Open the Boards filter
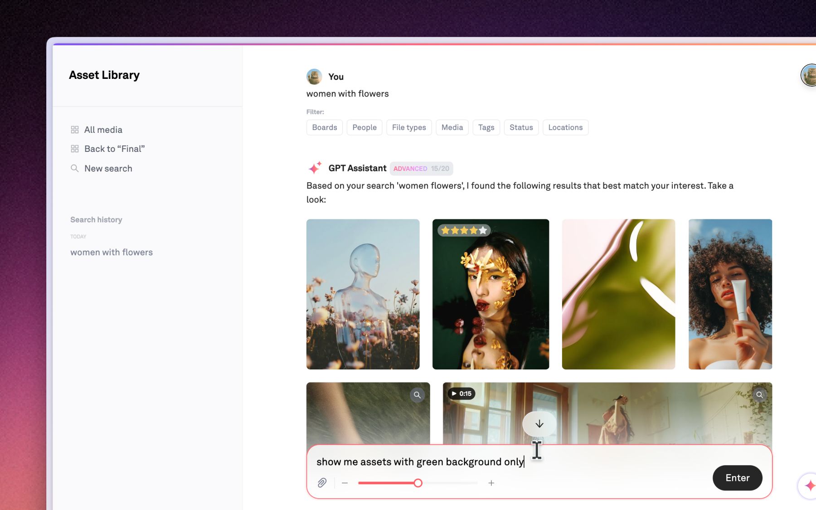The height and width of the screenshot is (510, 816). [x=325, y=127]
